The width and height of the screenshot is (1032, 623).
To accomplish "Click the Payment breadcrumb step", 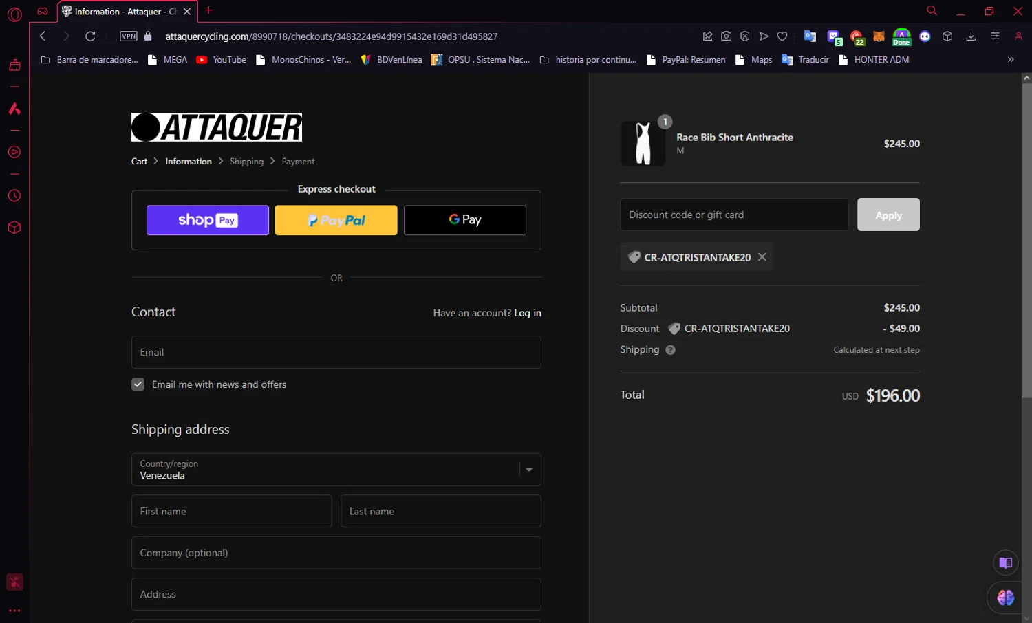I will tap(298, 162).
